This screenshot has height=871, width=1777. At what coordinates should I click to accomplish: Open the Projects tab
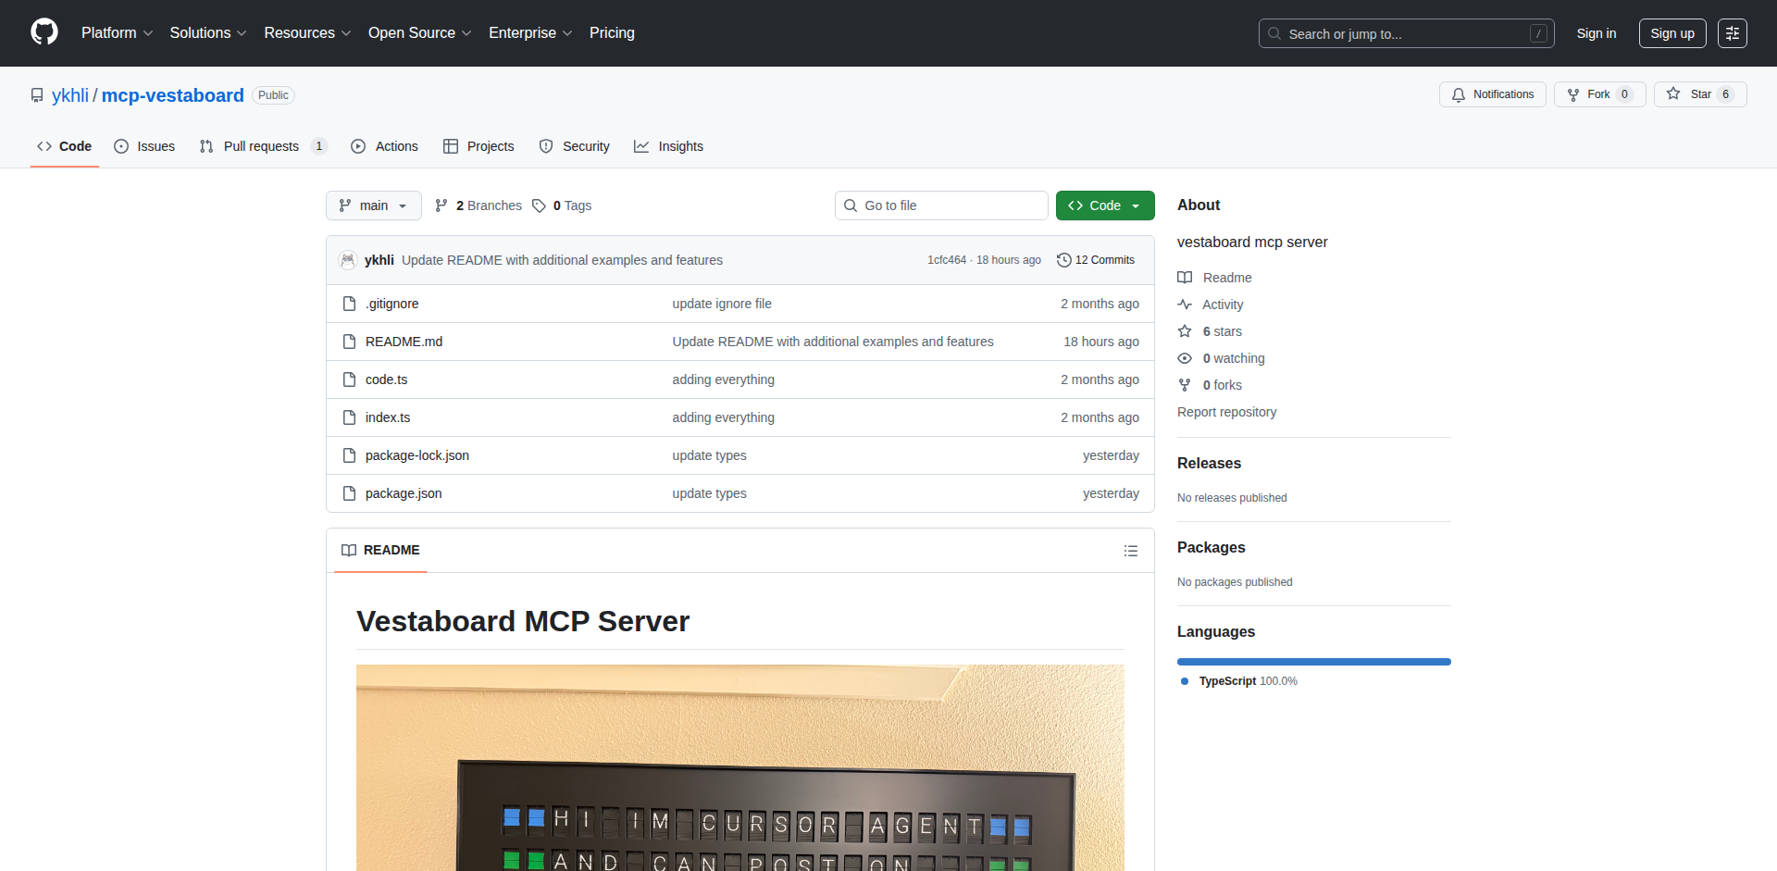point(478,146)
